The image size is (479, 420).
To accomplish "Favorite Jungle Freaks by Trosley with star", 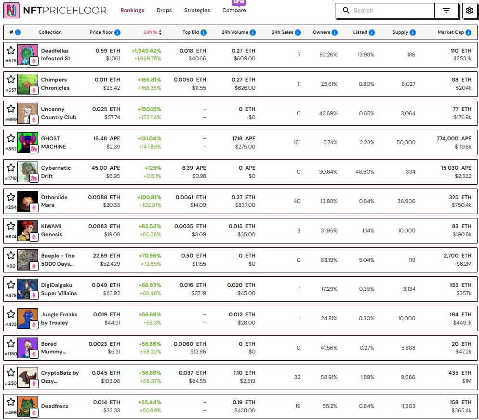I will [x=11, y=314].
